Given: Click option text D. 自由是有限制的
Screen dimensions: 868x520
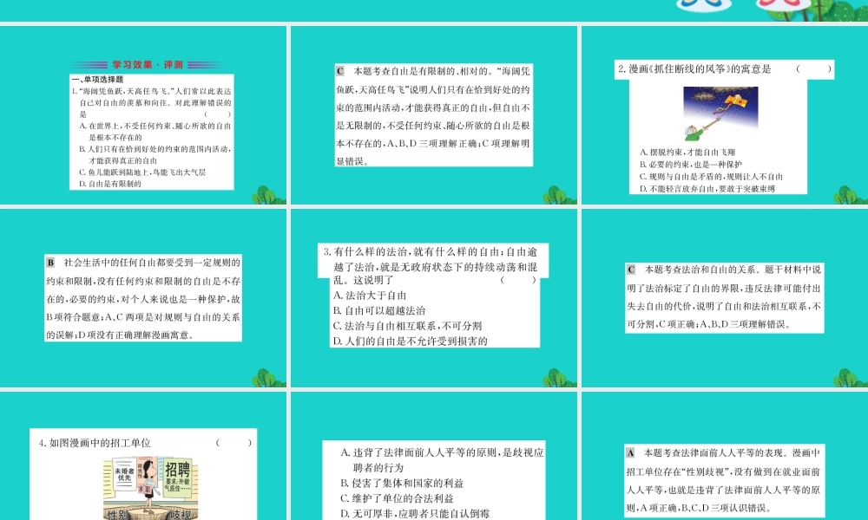Looking at the screenshot, I should [x=110, y=184].
